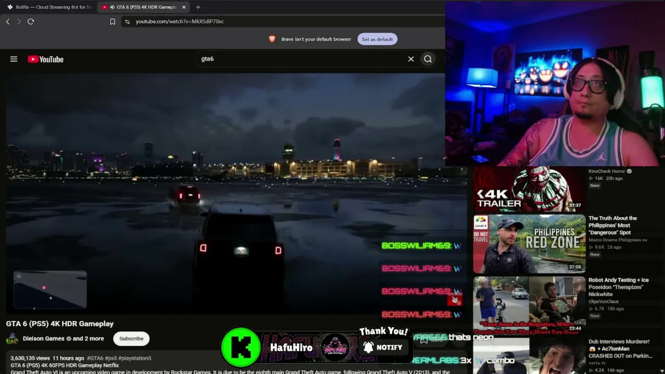
Task: Click the browser address bar URL
Action: tap(180, 21)
